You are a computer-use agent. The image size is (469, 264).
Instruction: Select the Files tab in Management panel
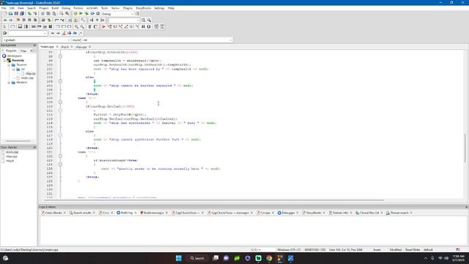point(23,51)
